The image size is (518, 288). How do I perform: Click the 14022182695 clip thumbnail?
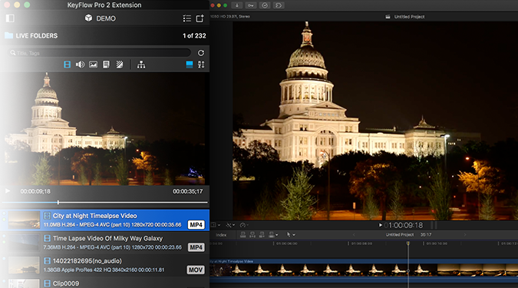(24, 265)
